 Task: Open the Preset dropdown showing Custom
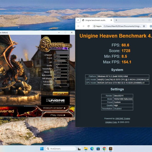tap(61, 59)
